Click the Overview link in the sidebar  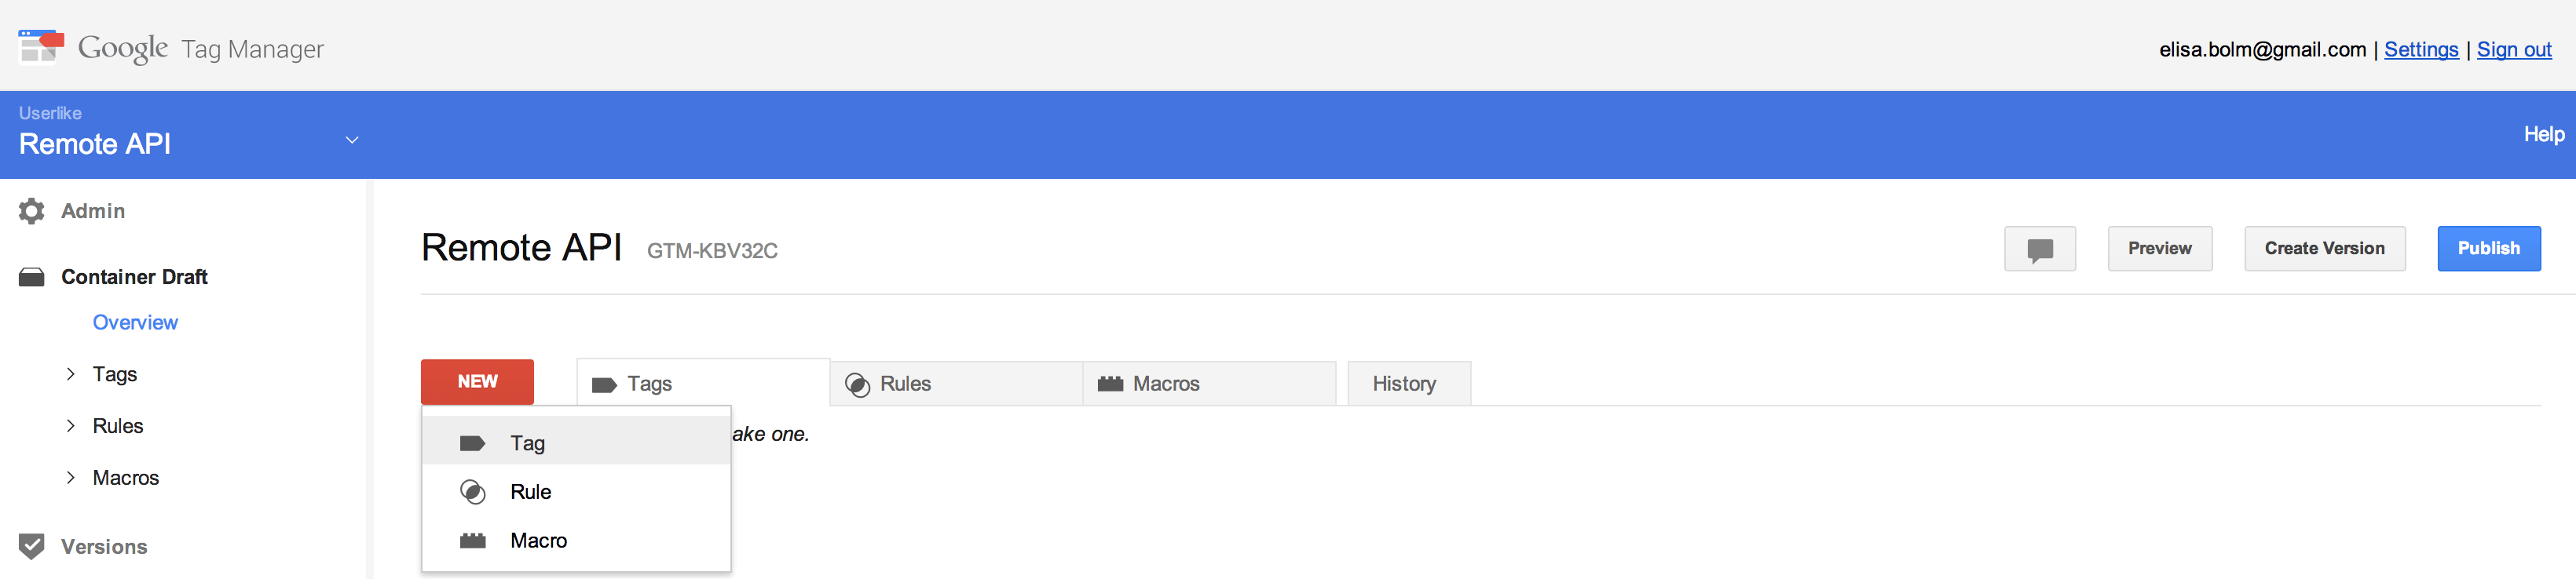135,322
